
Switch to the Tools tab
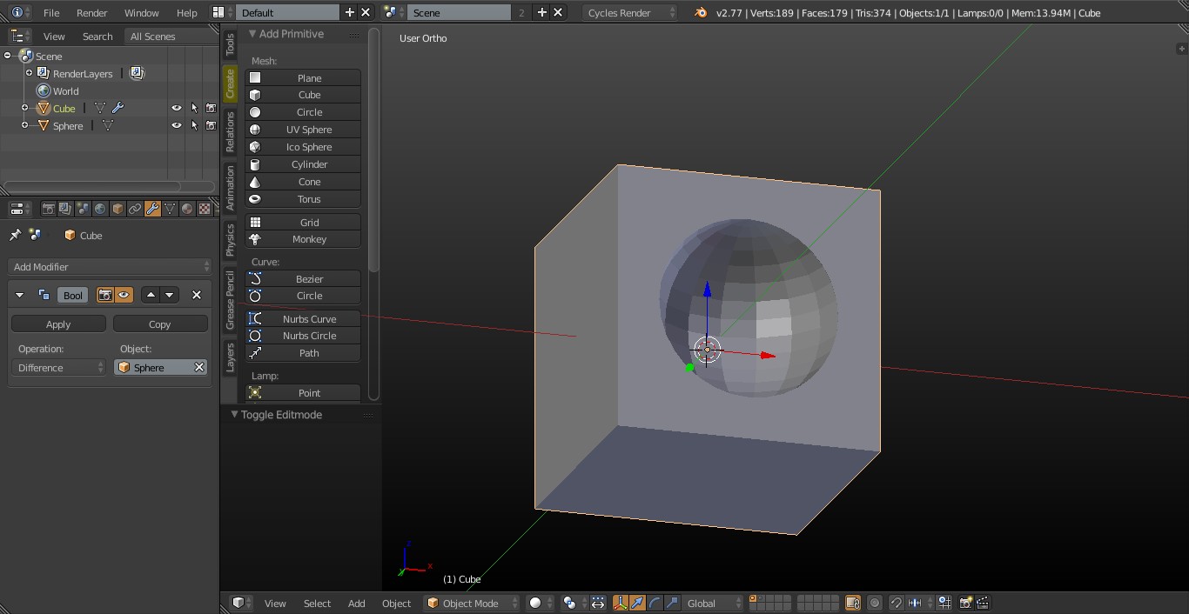tap(230, 44)
